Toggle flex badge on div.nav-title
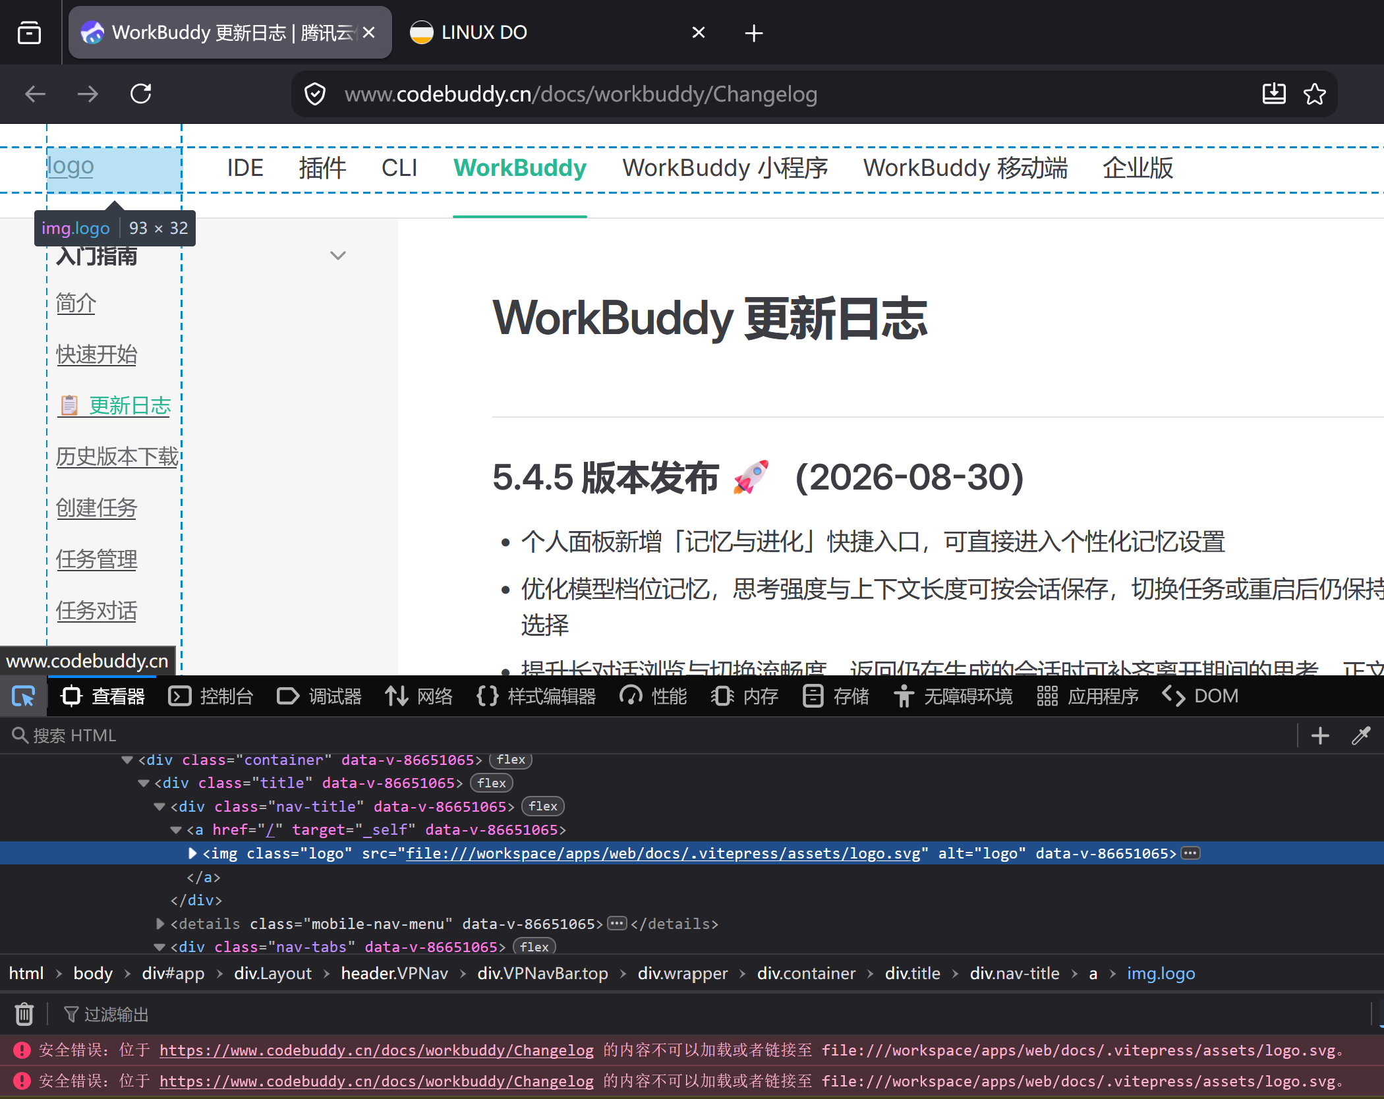Image resolution: width=1384 pixels, height=1099 pixels. pyautogui.click(x=543, y=806)
